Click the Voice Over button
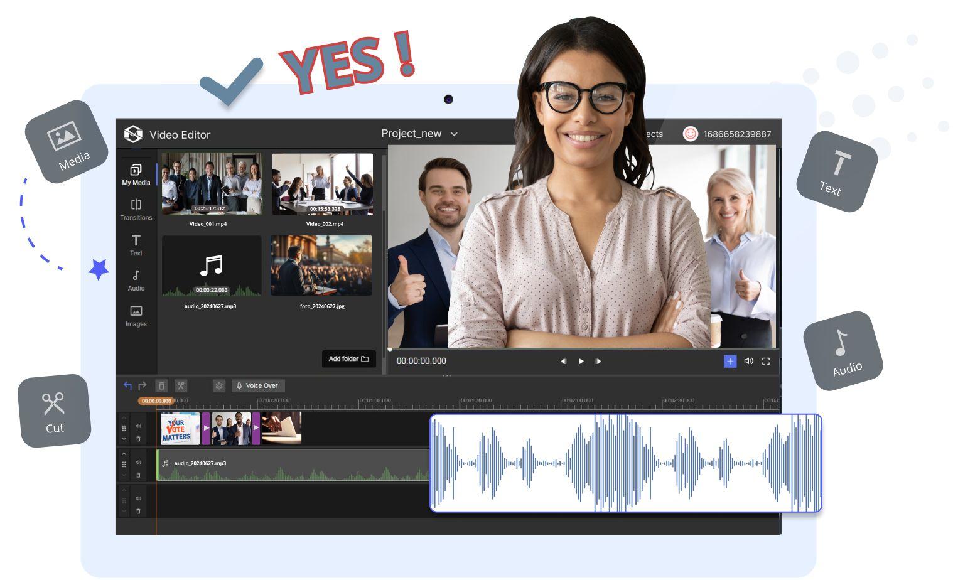953x580 pixels. (x=257, y=386)
